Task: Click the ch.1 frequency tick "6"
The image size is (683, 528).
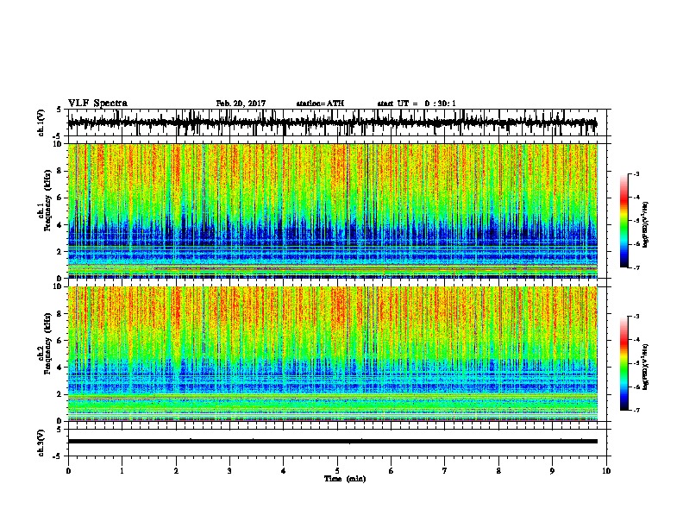Action: point(60,198)
